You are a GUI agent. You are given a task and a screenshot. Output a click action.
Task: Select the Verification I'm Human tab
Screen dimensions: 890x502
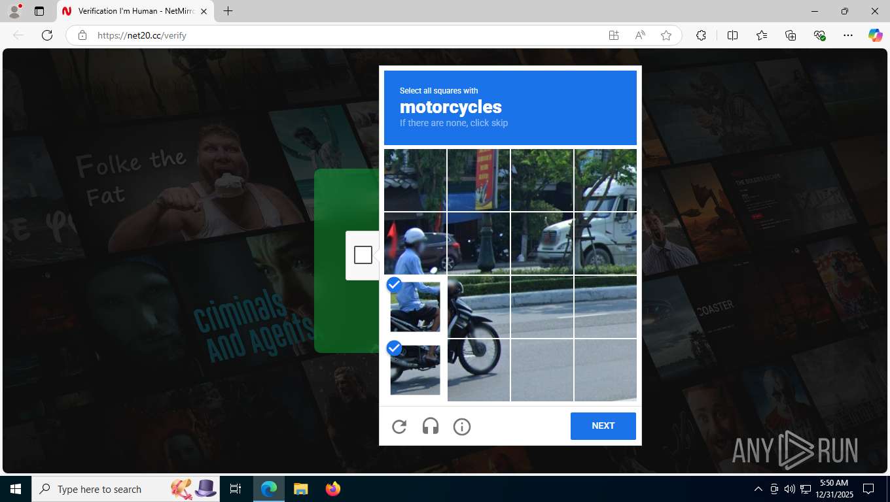coord(136,11)
